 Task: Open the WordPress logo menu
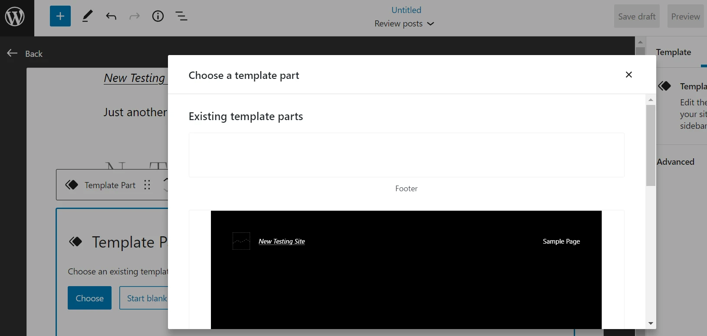15,17
